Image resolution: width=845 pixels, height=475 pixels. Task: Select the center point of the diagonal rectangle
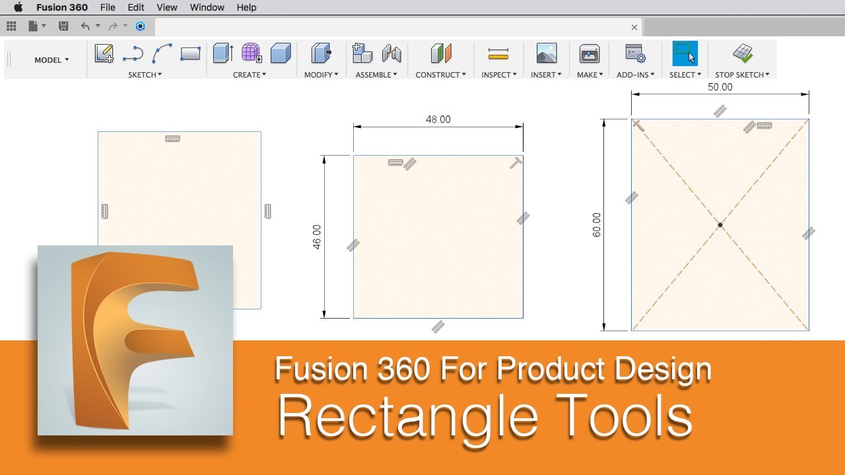tap(720, 225)
